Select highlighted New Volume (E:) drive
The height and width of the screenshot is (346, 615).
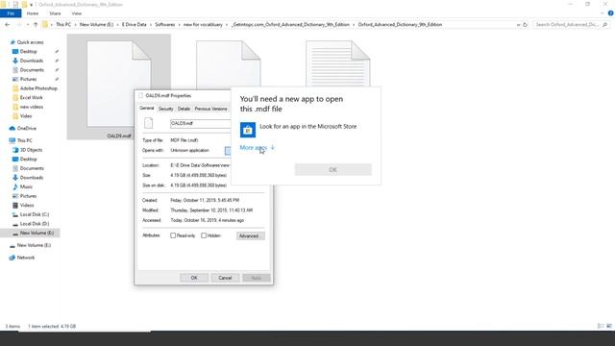click(37, 233)
